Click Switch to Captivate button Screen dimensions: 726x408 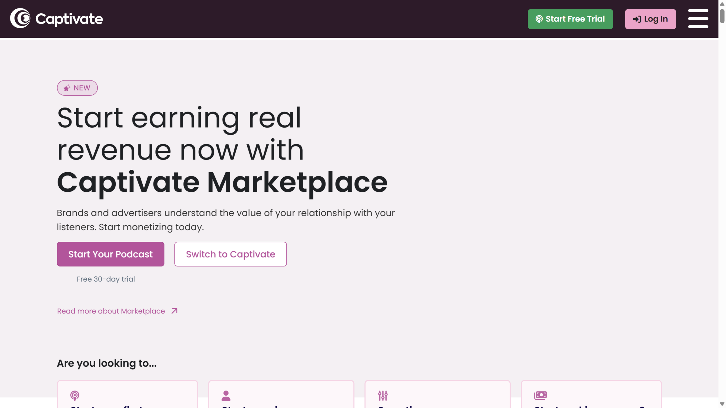(x=231, y=254)
